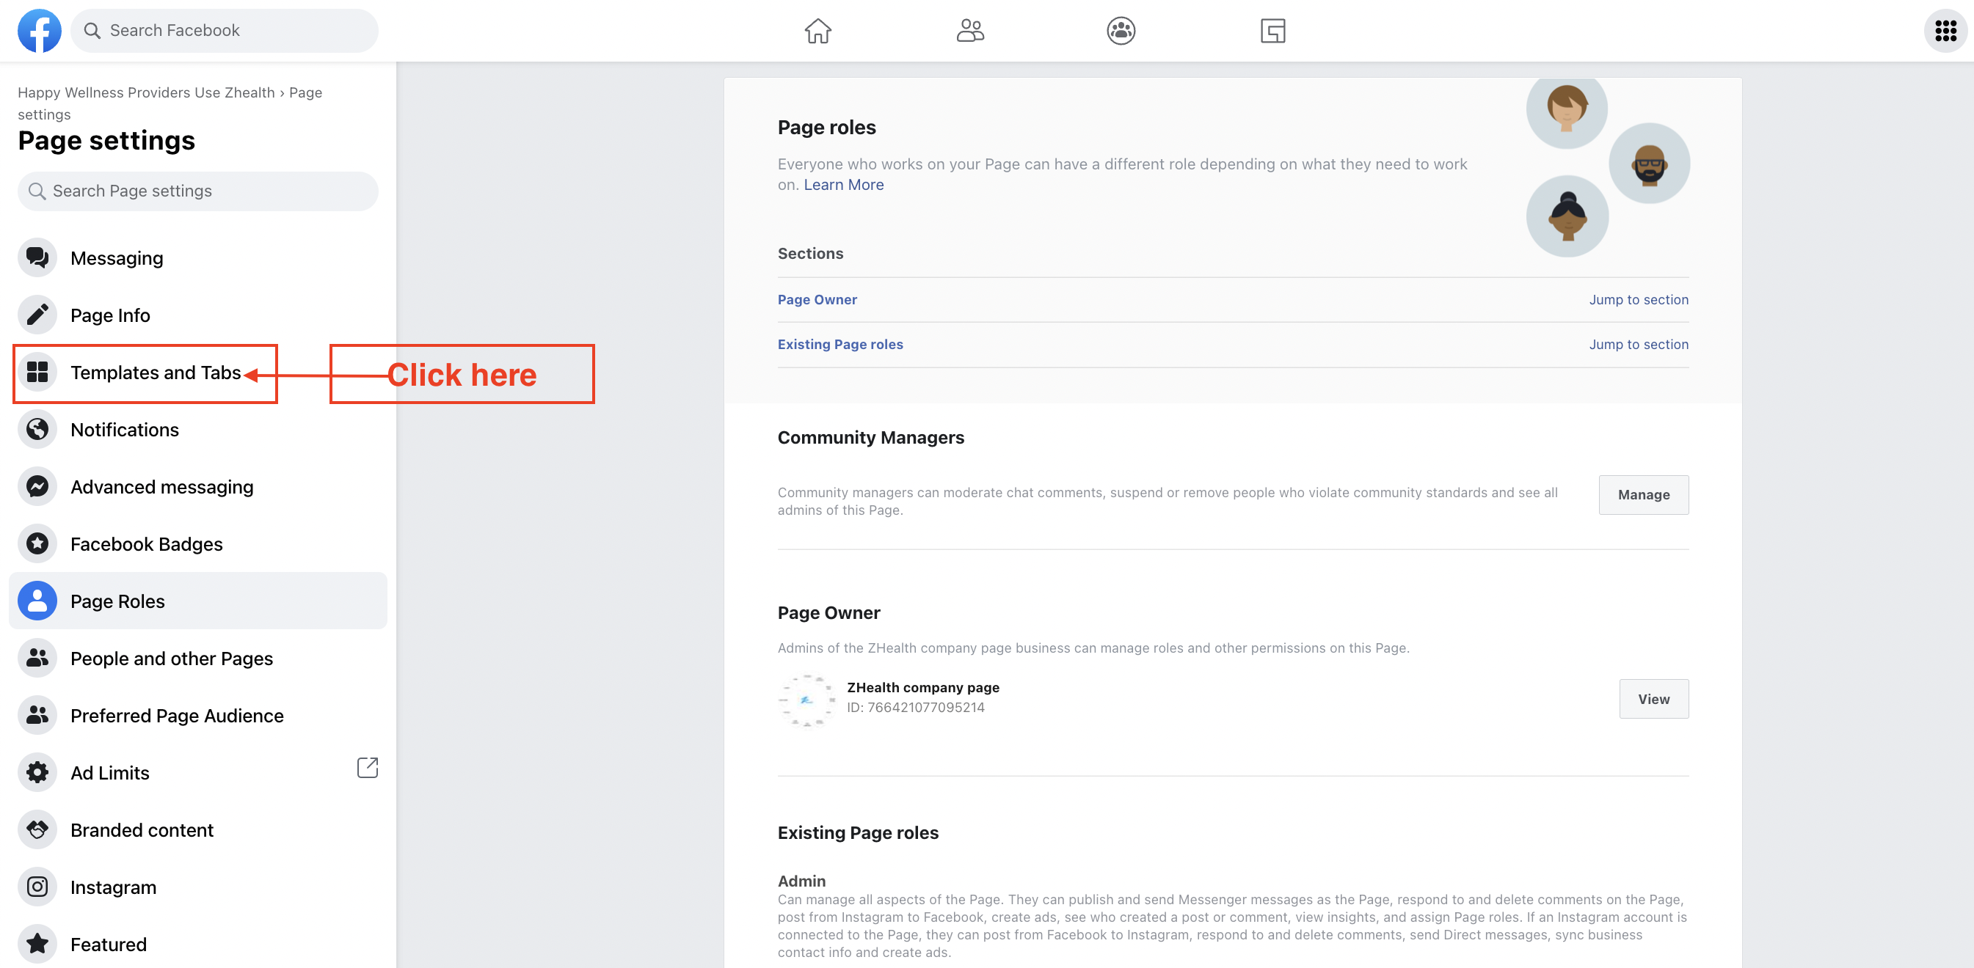Click the Preferred Page Audience icon
Viewport: 1974px width, 968px height.
[37, 715]
